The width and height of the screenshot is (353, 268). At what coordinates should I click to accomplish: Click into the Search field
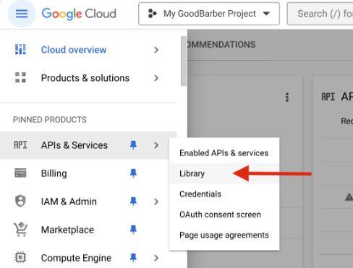(320, 14)
